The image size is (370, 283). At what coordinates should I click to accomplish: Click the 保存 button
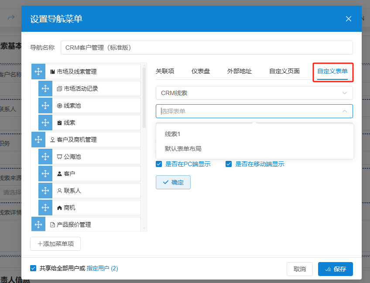click(335, 269)
